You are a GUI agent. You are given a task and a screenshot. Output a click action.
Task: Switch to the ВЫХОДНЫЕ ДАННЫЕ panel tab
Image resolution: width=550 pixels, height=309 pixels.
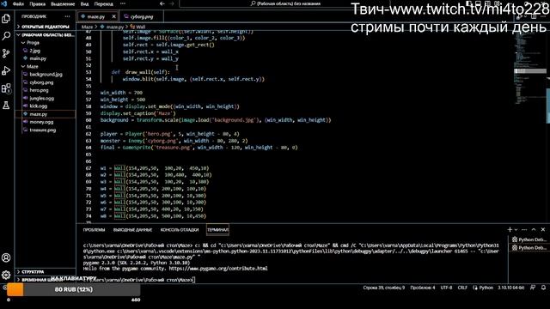132,230
